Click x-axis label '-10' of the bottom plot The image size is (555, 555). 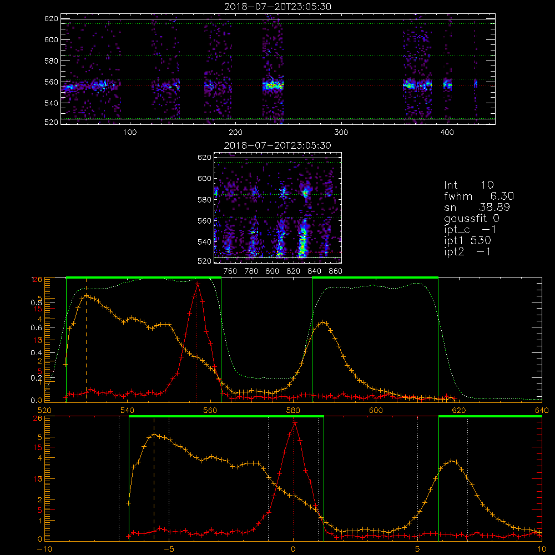pyautogui.click(x=44, y=549)
